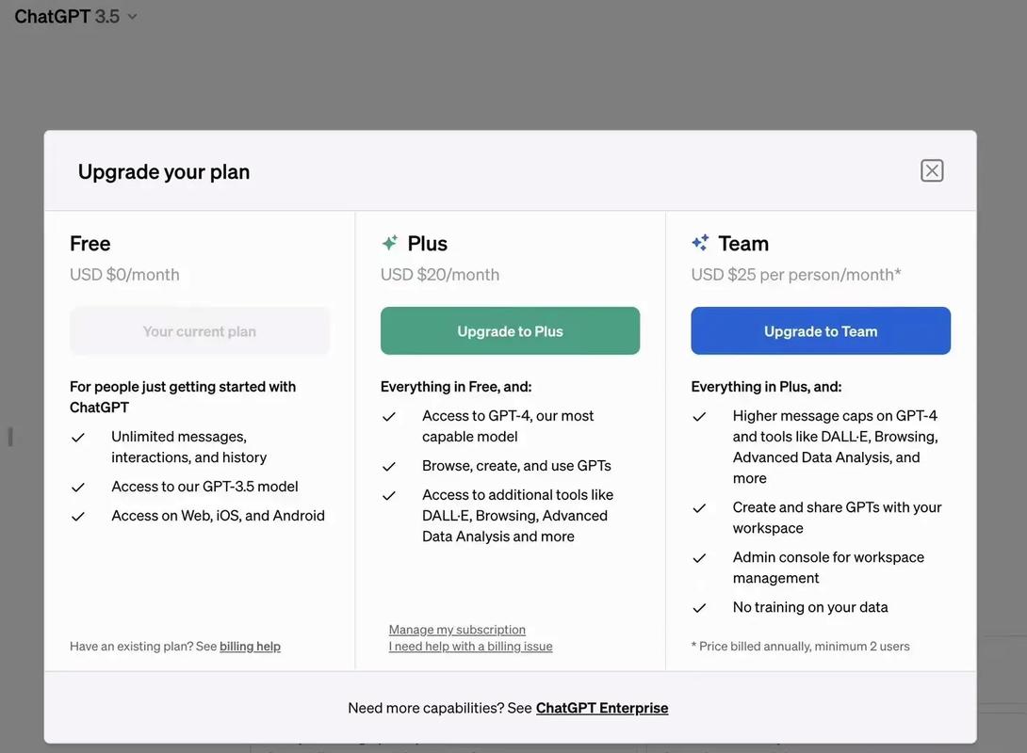The width and height of the screenshot is (1027, 753).
Task: Click the sidebar handle on the left edge
Action: pos(10,437)
